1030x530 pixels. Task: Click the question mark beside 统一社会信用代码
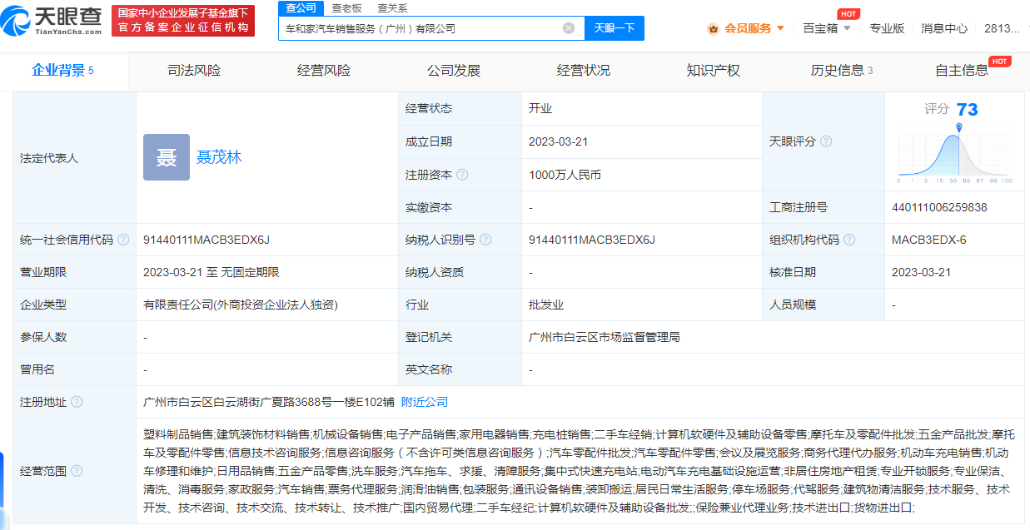pos(124,240)
